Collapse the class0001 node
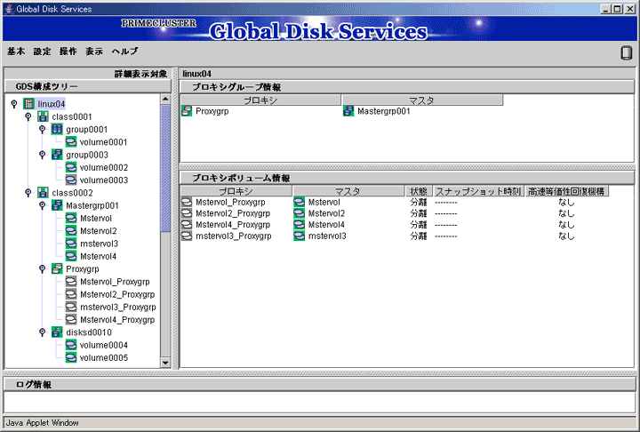The width and height of the screenshot is (640, 432). [x=28, y=116]
